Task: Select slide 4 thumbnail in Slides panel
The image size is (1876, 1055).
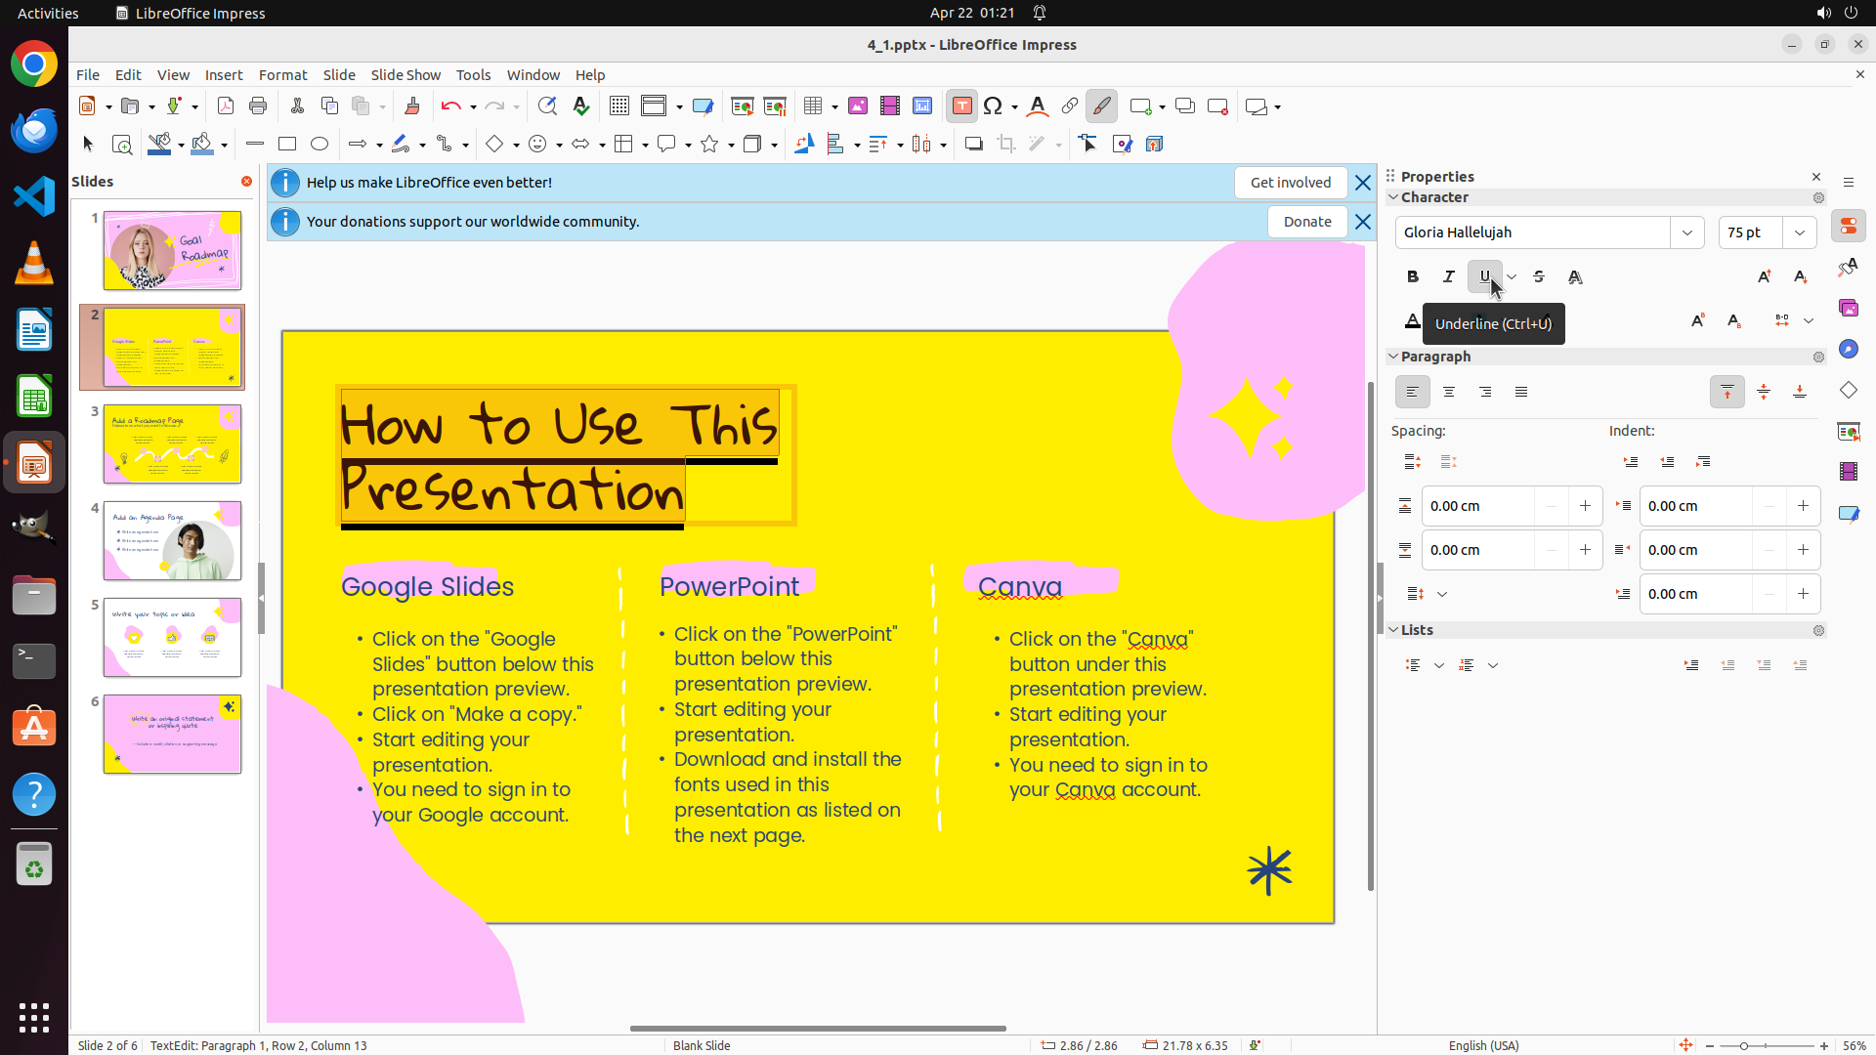Action: [x=172, y=541]
